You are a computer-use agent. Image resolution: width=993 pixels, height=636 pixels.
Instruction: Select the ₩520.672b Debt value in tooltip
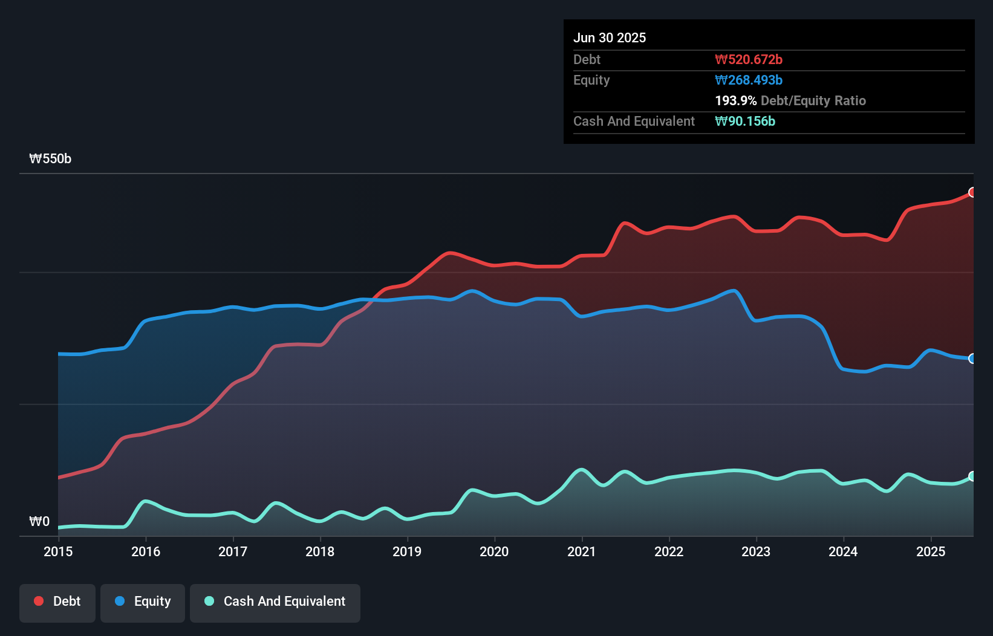(x=749, y=59)
